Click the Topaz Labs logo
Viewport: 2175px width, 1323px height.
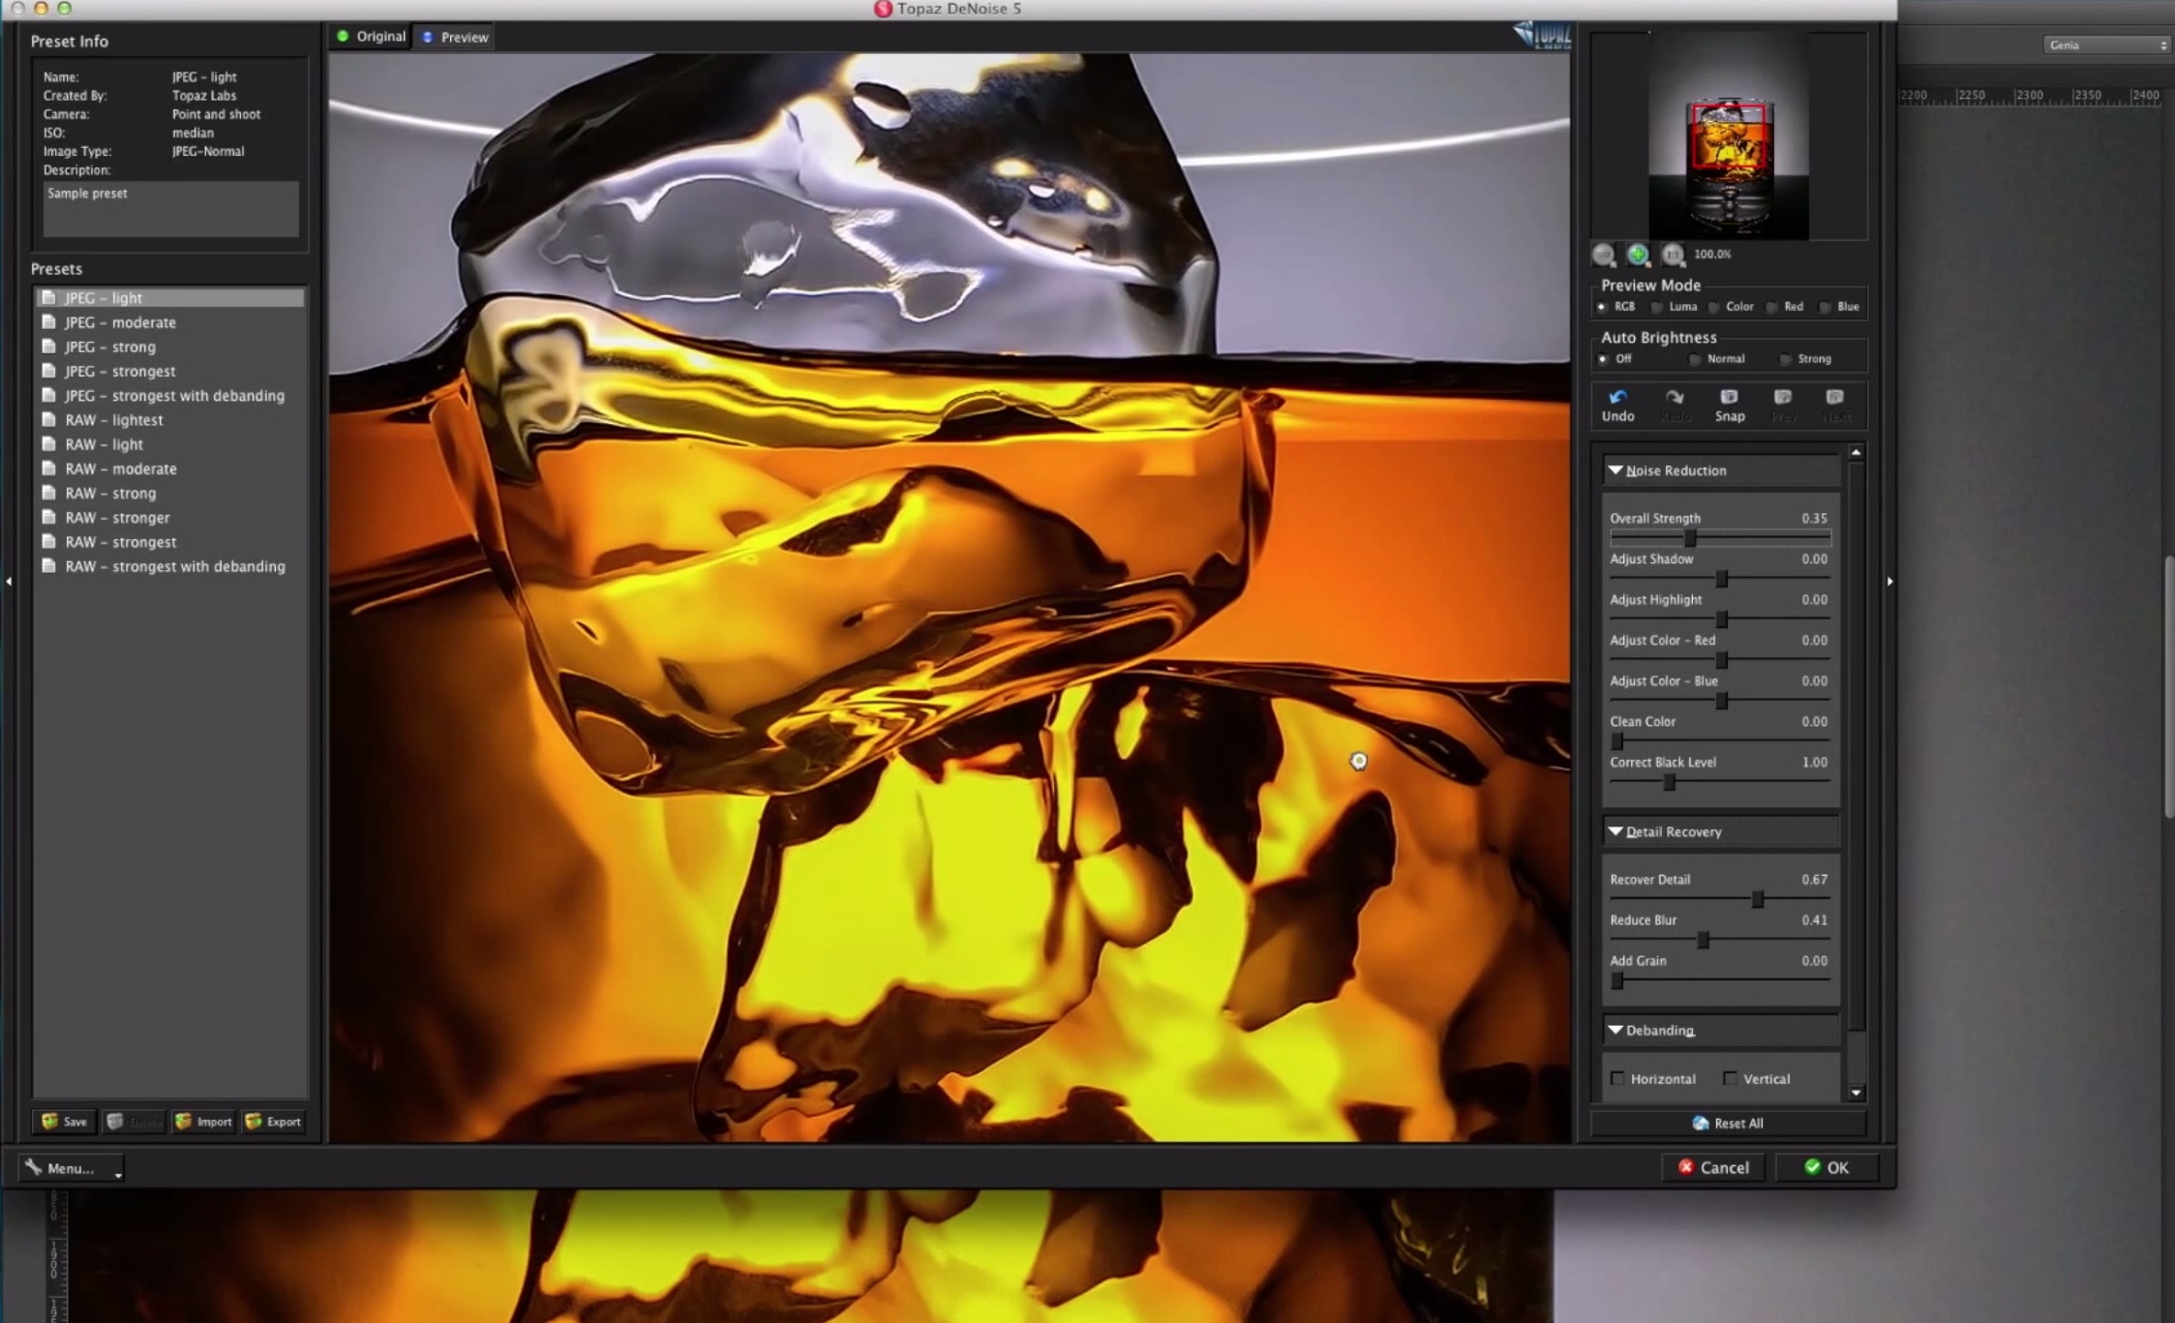tap(1542, 35)
